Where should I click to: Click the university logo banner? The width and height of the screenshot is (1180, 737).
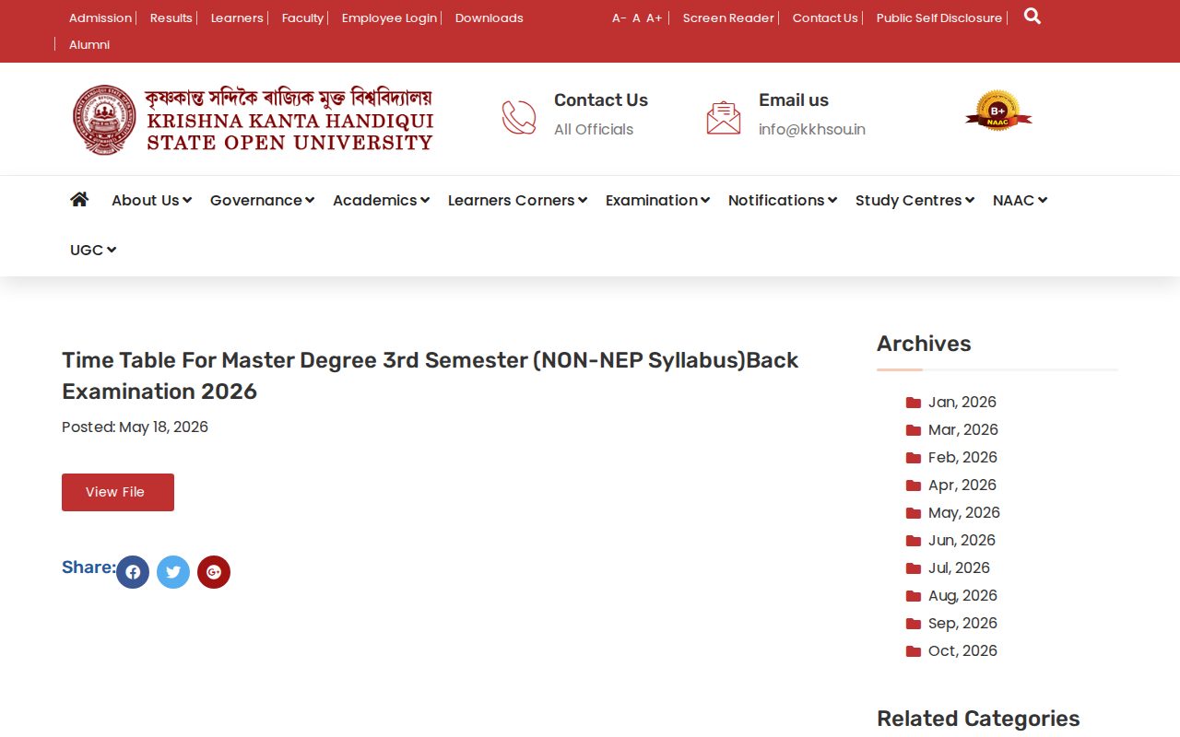pyautogui.click(x=253, y=120)
